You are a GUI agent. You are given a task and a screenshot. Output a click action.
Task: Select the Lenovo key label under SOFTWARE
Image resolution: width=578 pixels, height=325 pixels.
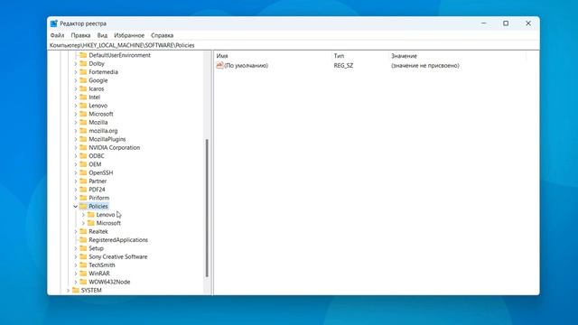coord(98,106)
